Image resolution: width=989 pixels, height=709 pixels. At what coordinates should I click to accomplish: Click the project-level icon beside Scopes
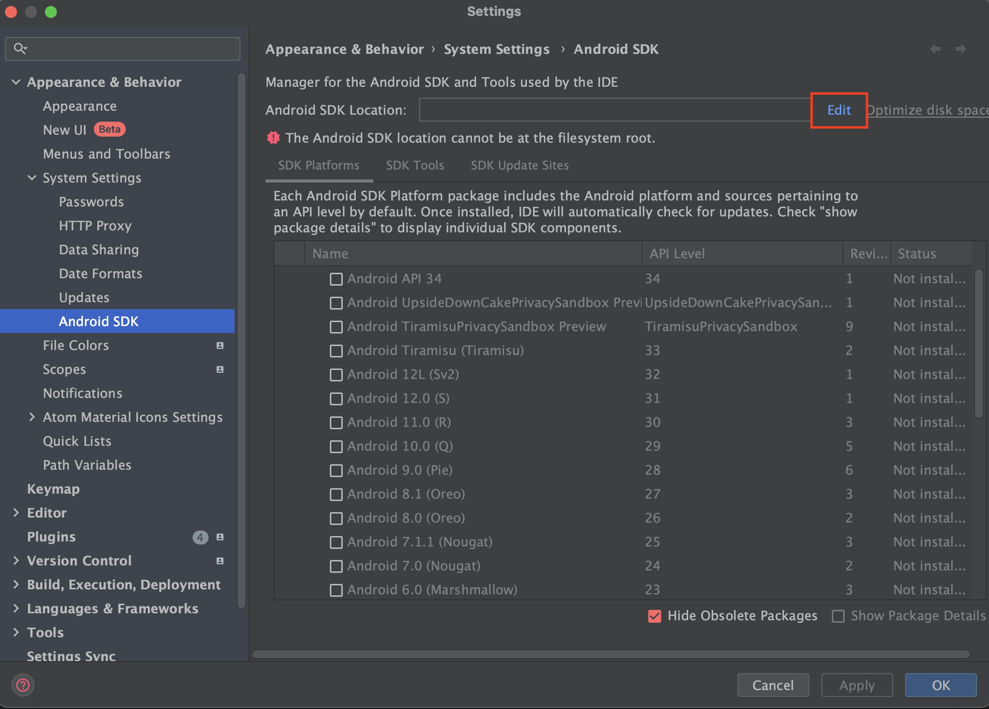click(220, 369)
